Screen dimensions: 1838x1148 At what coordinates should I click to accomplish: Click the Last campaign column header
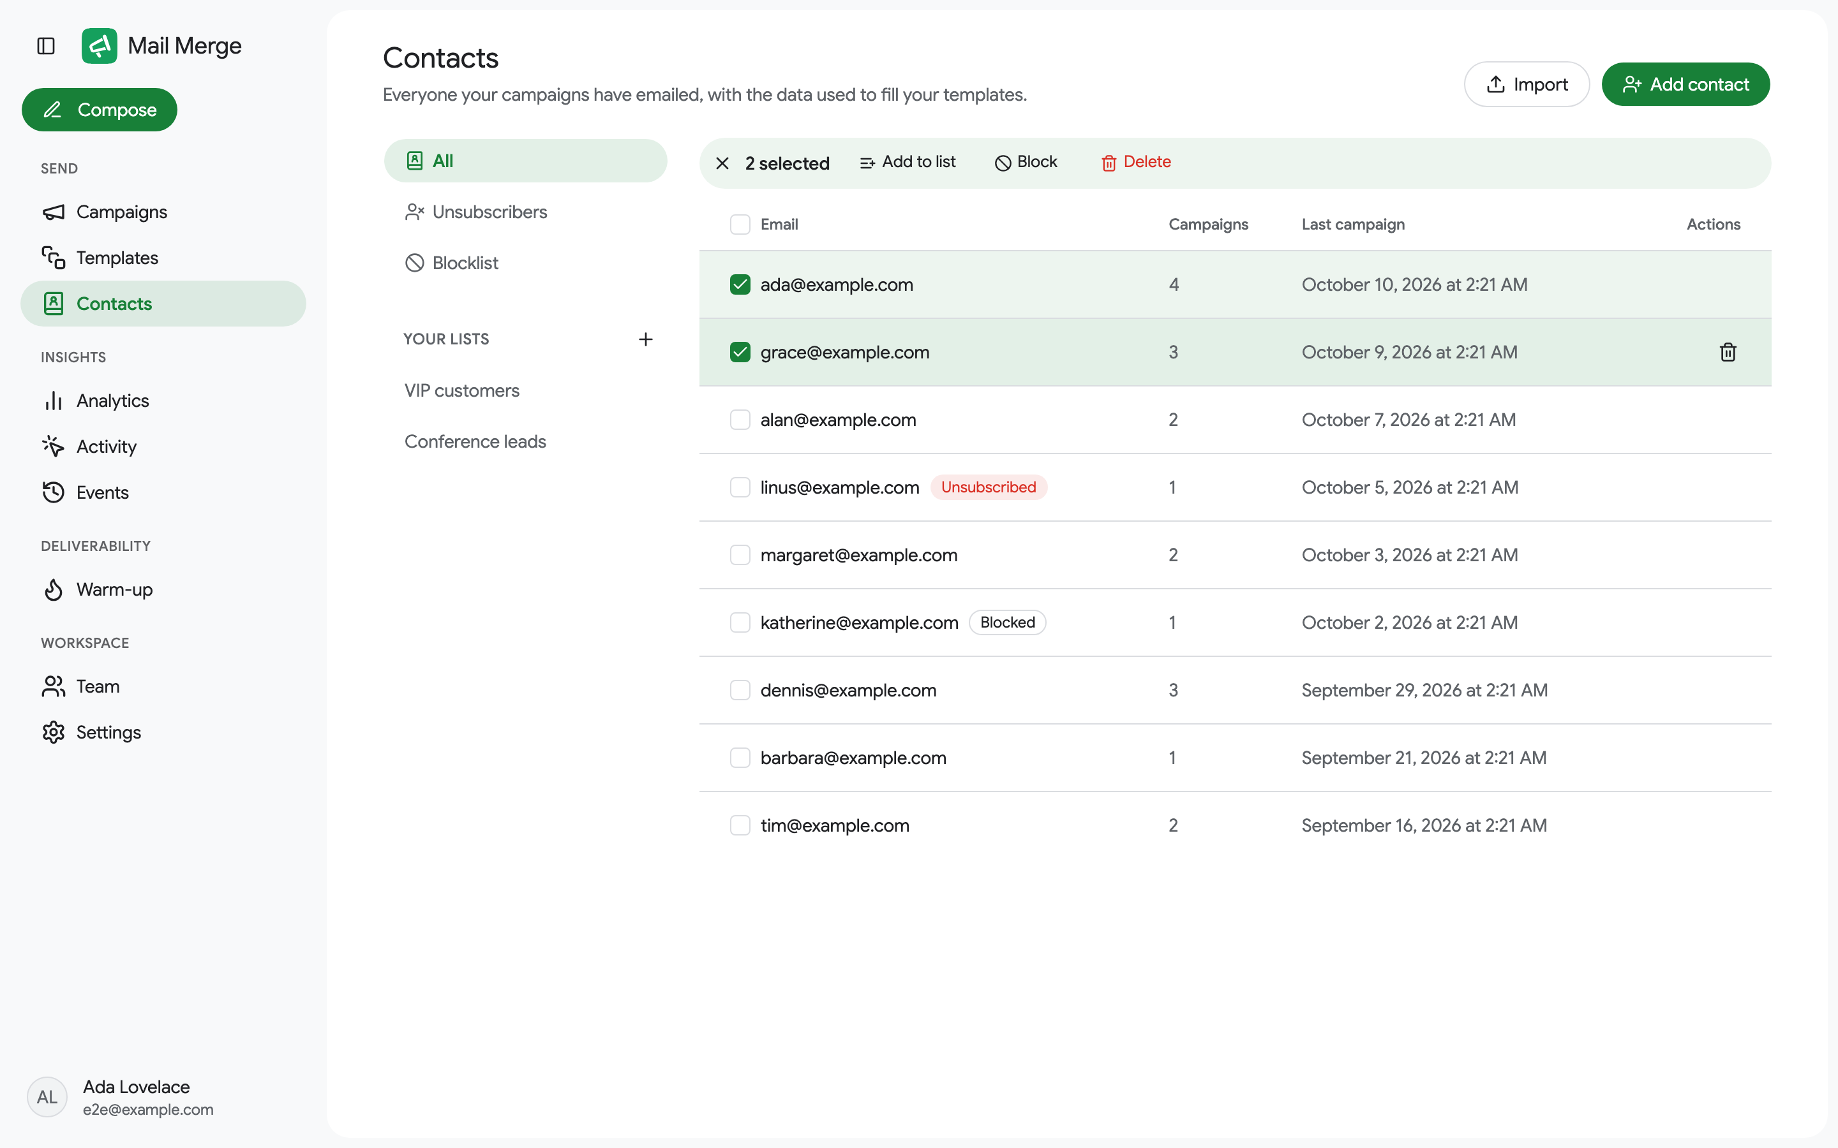(x=1353, y=224)
